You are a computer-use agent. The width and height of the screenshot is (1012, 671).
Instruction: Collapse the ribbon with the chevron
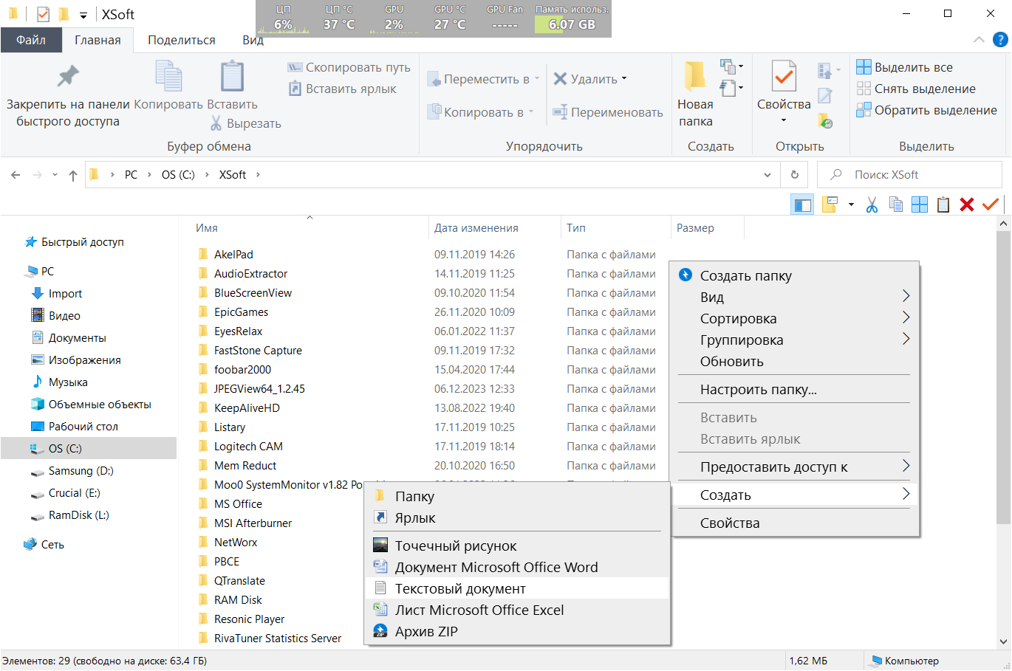coord(979,40)
